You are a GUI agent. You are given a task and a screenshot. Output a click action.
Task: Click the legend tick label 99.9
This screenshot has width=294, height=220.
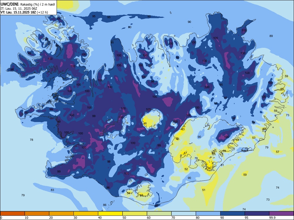point(272,218)
